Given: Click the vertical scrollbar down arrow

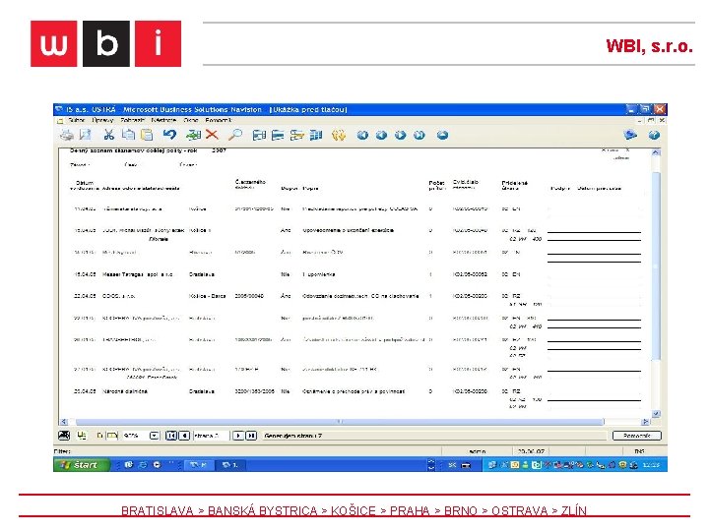Looking at the screenshot, I should coord(656,413).
